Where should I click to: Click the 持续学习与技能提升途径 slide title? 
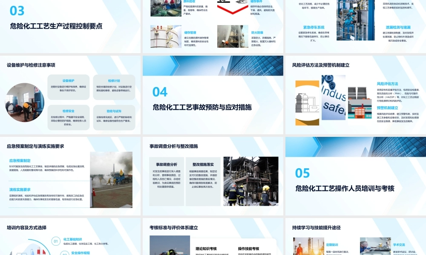[x=316, y=228]
